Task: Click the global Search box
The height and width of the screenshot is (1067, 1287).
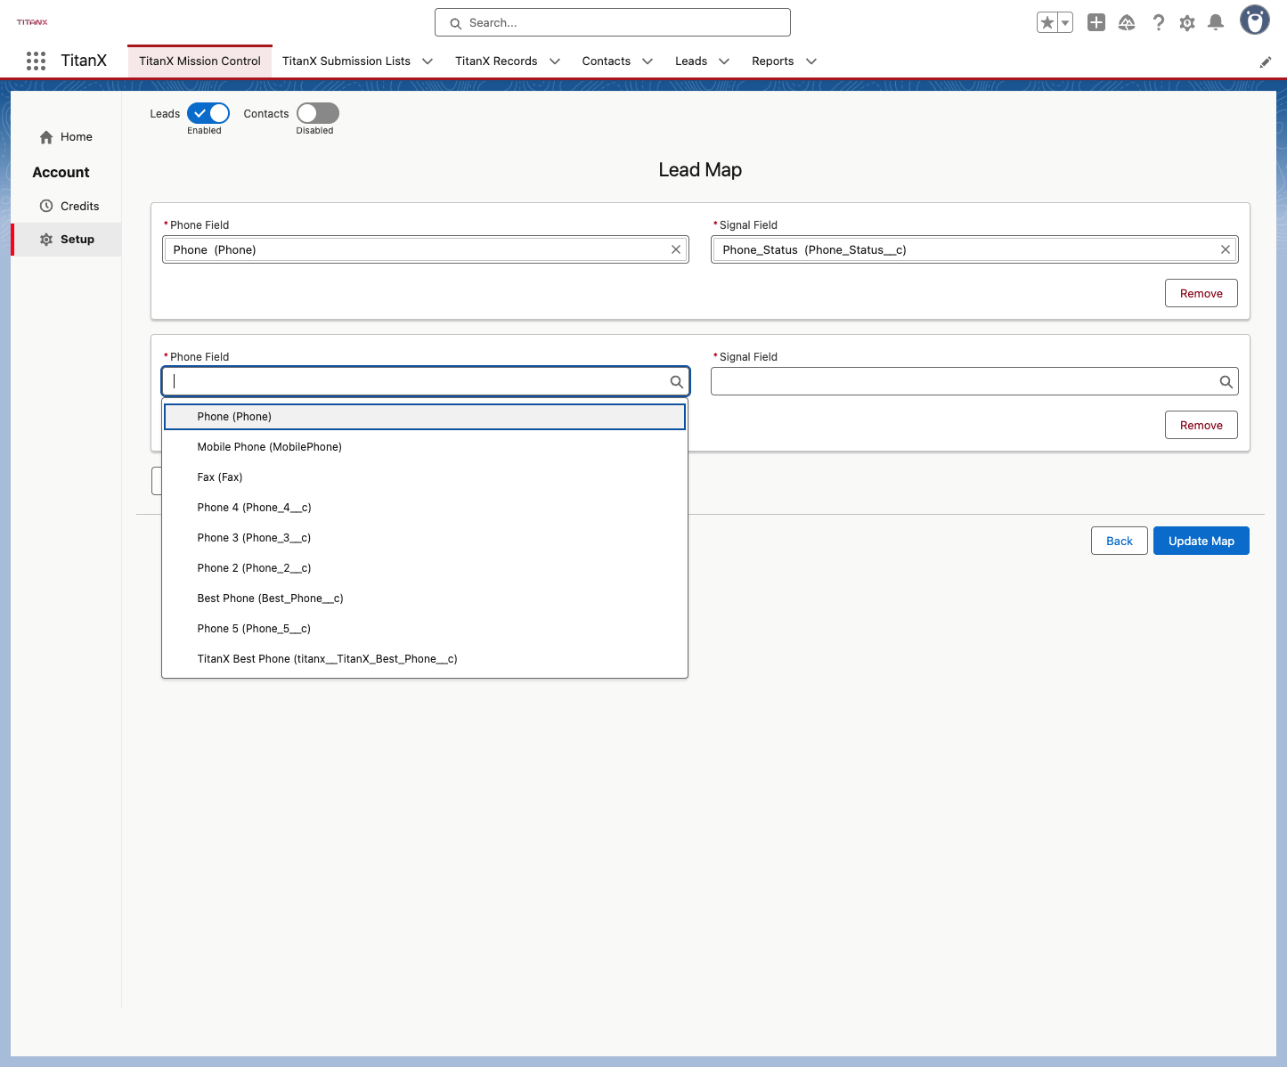Action: click(613, 22)
